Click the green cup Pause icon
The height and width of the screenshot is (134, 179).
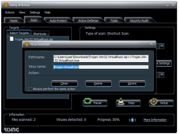pyautogui.click(x=88, y=101)
